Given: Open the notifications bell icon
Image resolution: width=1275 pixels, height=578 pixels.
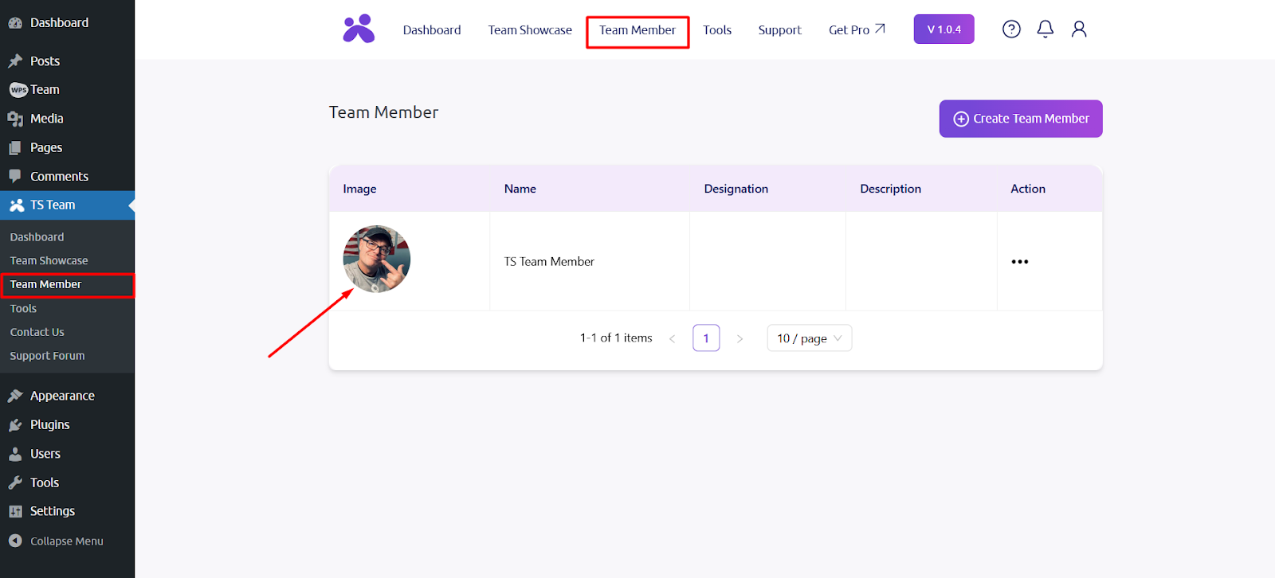Looking at the screenshot, I should click(1045, 29).
